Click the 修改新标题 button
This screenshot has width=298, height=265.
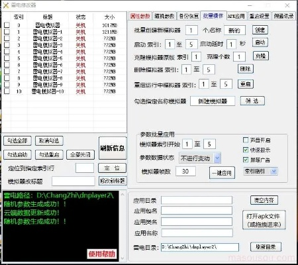click(x=113, y=181)
